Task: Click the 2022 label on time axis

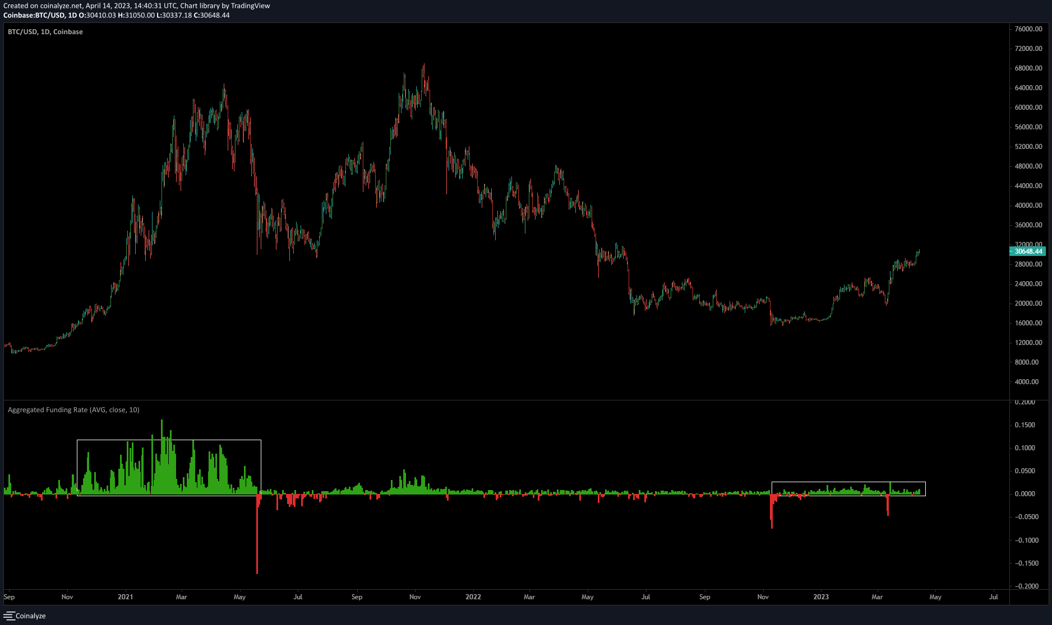Action: point(473,597)
